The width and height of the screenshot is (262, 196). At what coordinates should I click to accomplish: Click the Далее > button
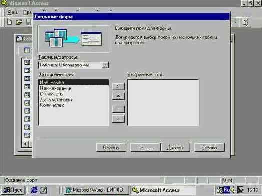175,148
